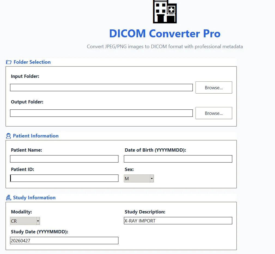Browse for the Output Folder

point(214,113)
